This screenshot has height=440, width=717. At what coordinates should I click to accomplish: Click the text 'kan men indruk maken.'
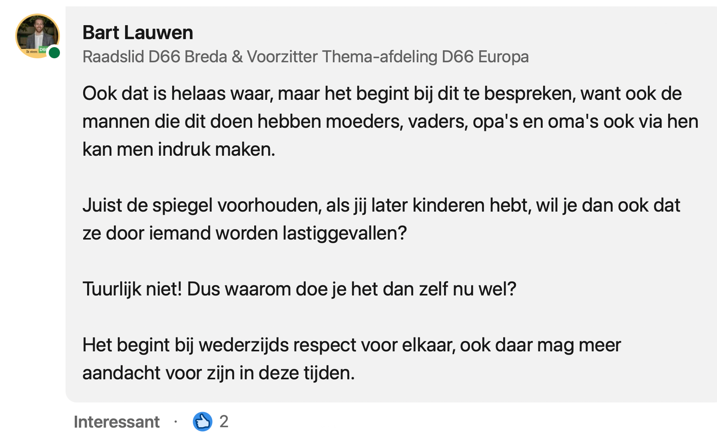point(179,150)
